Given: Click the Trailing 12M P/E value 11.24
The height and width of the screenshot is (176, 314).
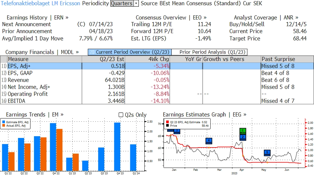Looking at the screenshot, I should pyautogui.click(x=205, y=24).
